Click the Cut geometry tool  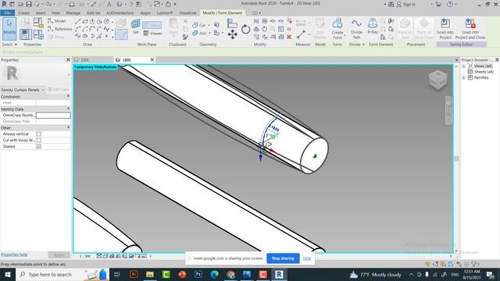click(x=199, y=25)
